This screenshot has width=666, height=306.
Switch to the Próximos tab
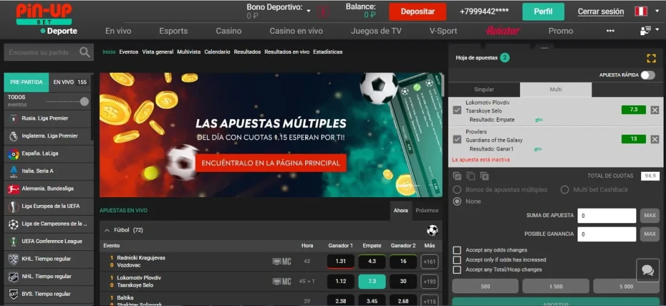pyautogui.click(x=427, y=210)
